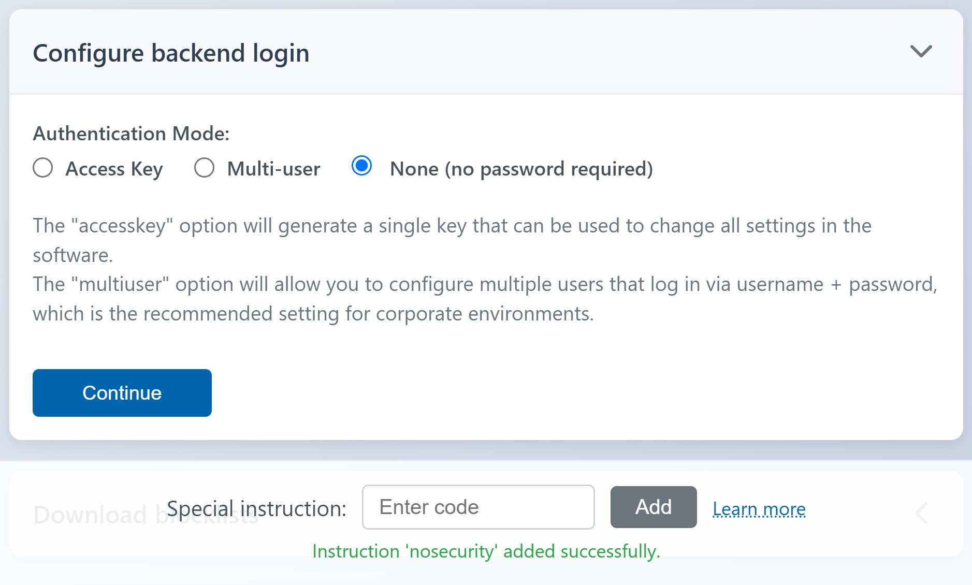Click the left-arrow chevron icon bottom right
The image size is (972, 585).
click(x=921, y=514)
